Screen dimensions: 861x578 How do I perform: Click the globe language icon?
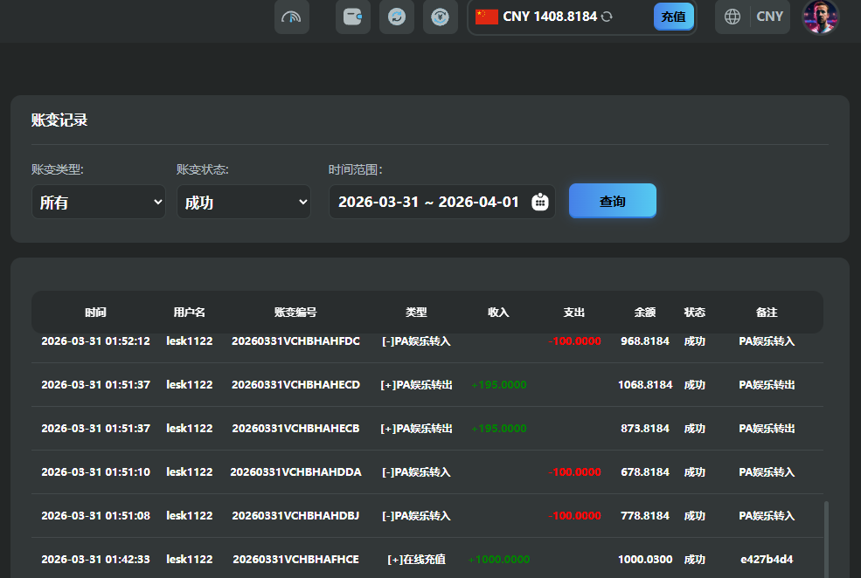pos(733,17)
